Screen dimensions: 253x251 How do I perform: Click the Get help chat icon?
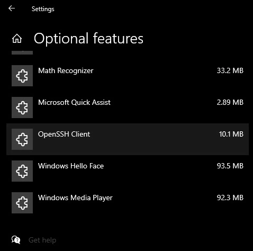pos(16,240)
